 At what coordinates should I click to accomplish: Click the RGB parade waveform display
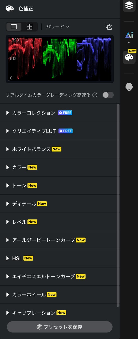60,59
